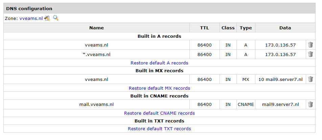Click the TTL column header

coord(205,28)
